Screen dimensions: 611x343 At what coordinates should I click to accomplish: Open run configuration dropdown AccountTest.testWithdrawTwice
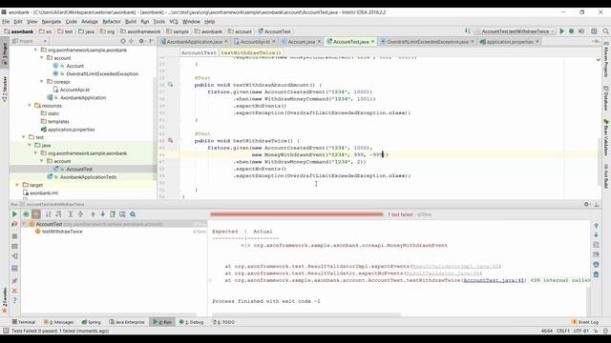[515, 31]
